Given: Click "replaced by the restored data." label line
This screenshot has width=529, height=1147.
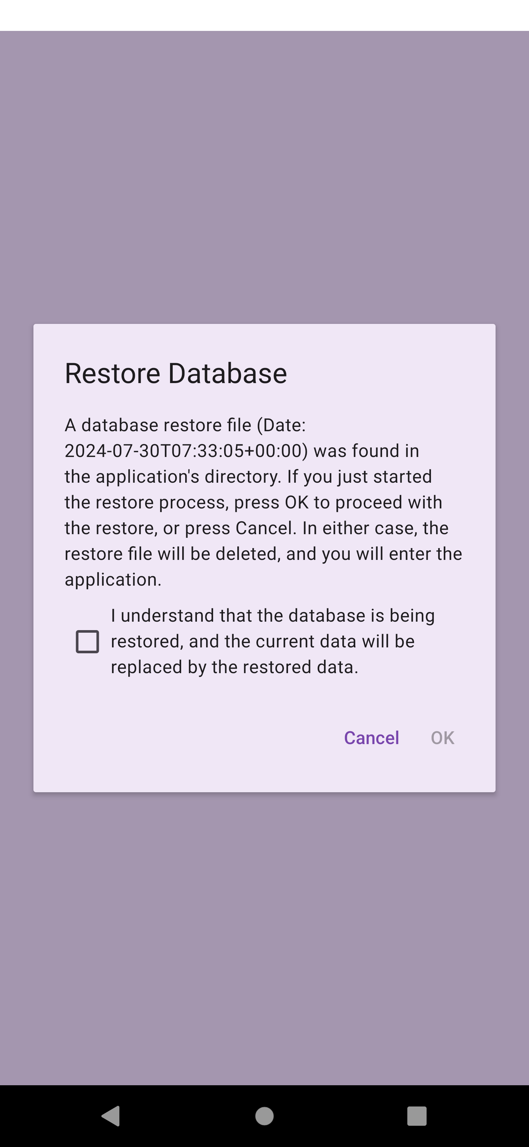Looking at the screenshot, I should coord(234,667).
